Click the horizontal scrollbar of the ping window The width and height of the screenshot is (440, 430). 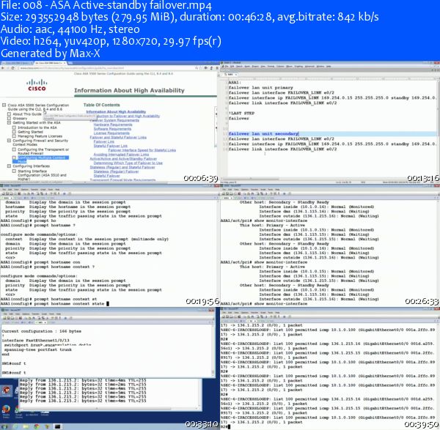(109, 409)
